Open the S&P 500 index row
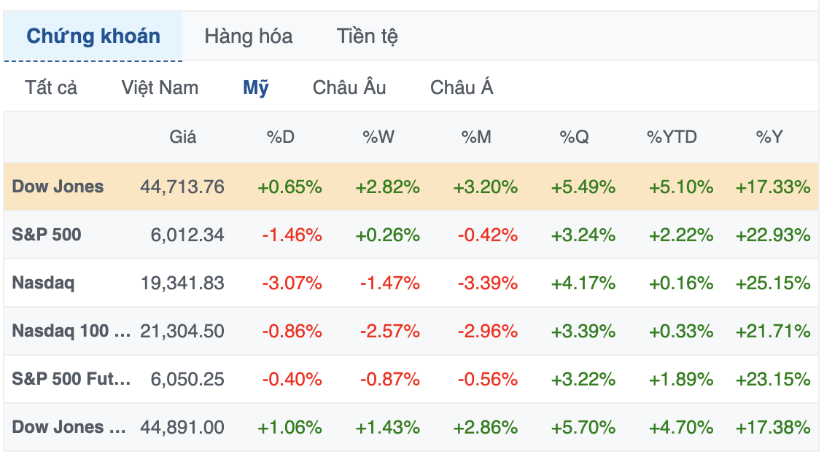 pos(47,235)
